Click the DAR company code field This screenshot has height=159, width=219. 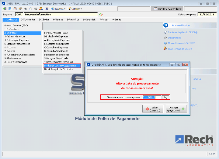[x=19, y=14]
